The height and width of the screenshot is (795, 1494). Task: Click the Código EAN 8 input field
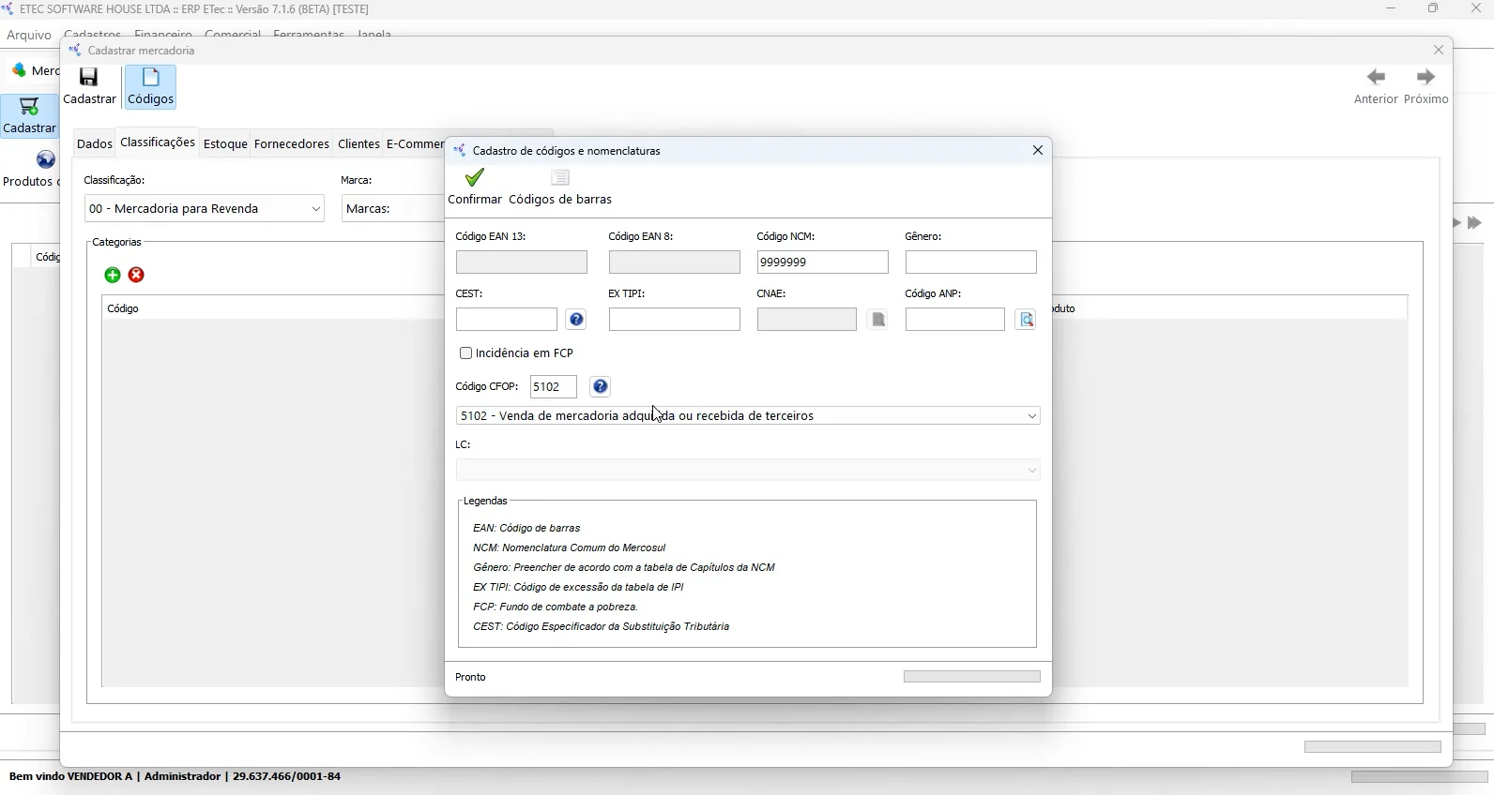coord(675,262)
